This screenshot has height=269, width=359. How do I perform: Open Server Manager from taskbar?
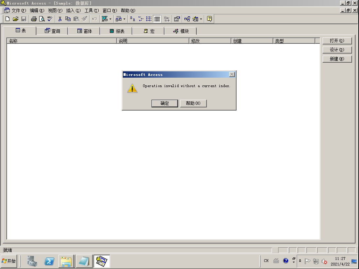pyautogui.click(x=32, y=261)
